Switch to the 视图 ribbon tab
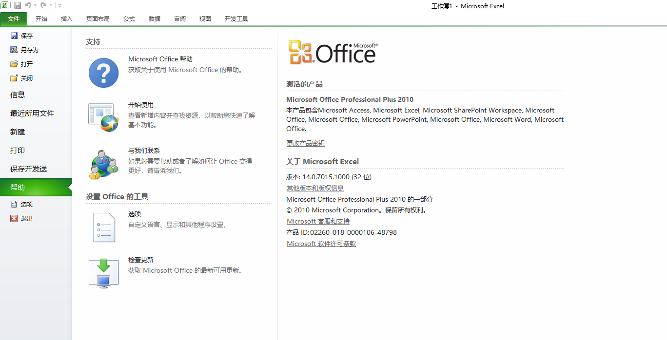667x340 pixels. pos(205,19)
